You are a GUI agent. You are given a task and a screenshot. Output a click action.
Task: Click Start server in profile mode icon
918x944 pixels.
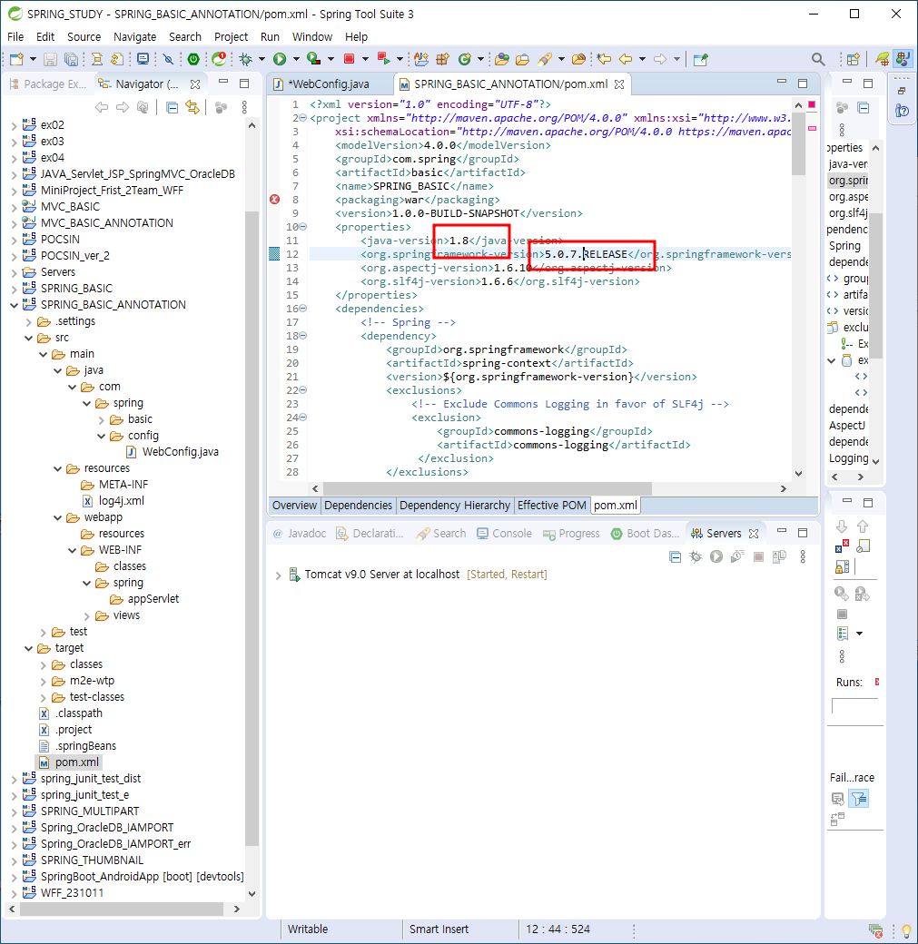[737, 557]
